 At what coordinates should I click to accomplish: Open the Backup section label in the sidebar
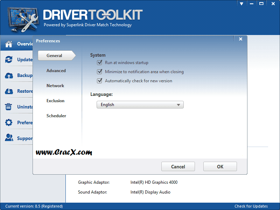[25, 76]
